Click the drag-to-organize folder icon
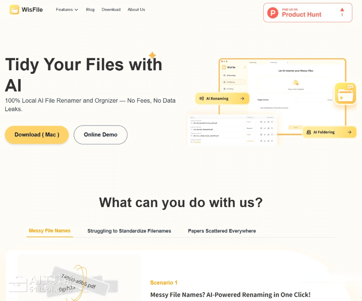Viewport: 362px width, 301px height. point(296,83)
